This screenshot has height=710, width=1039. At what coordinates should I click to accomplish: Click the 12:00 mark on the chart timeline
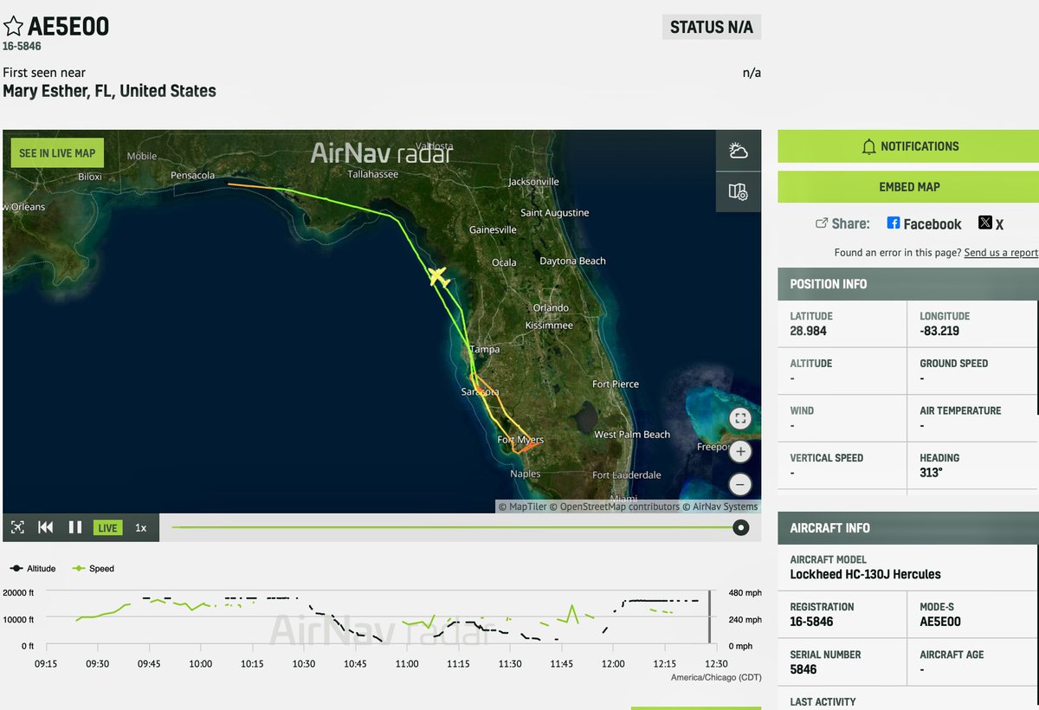(x=613, y=664)
